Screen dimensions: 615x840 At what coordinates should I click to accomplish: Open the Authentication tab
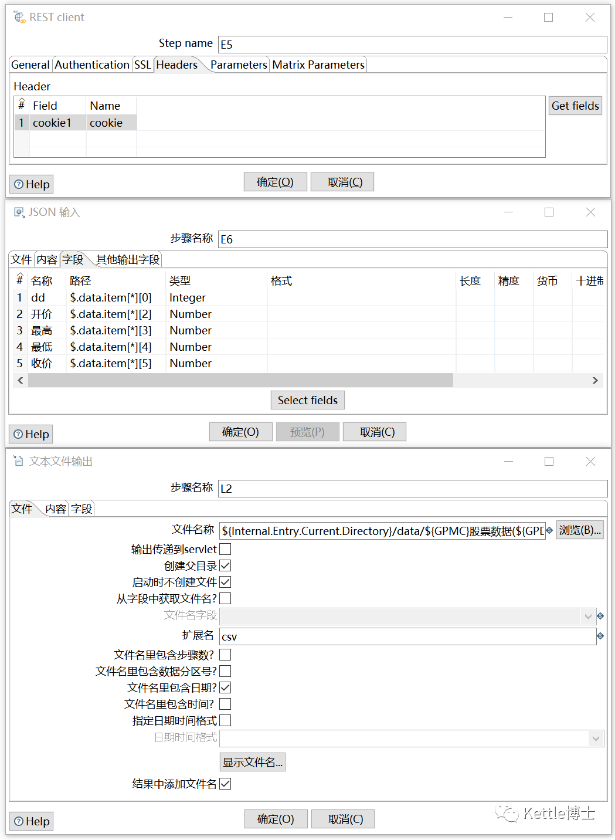92,65
